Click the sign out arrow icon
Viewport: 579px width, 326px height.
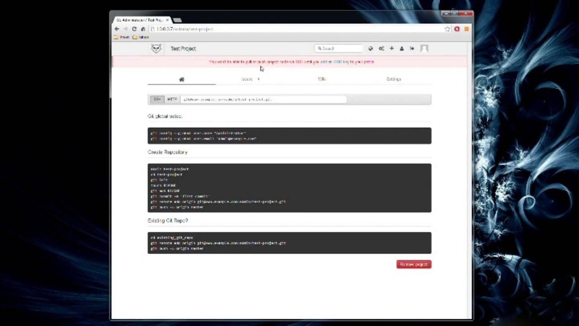point(412,48)
